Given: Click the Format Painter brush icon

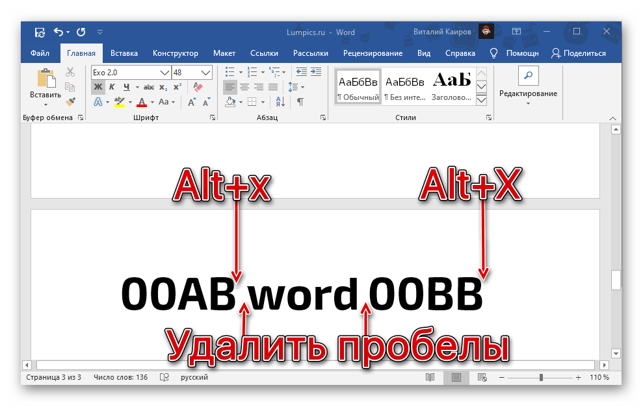Looking at the screenshot, I should coord(70,102).
